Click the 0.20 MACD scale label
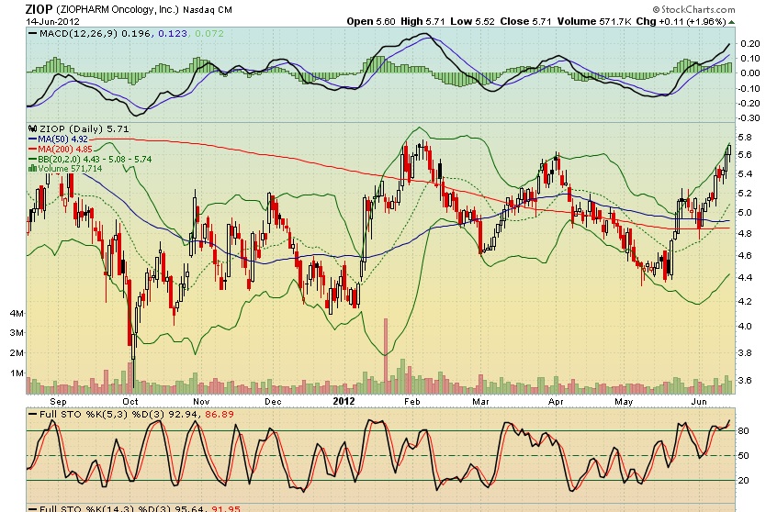This screenshot has height=512, width=766. click(x=750, y=43)
